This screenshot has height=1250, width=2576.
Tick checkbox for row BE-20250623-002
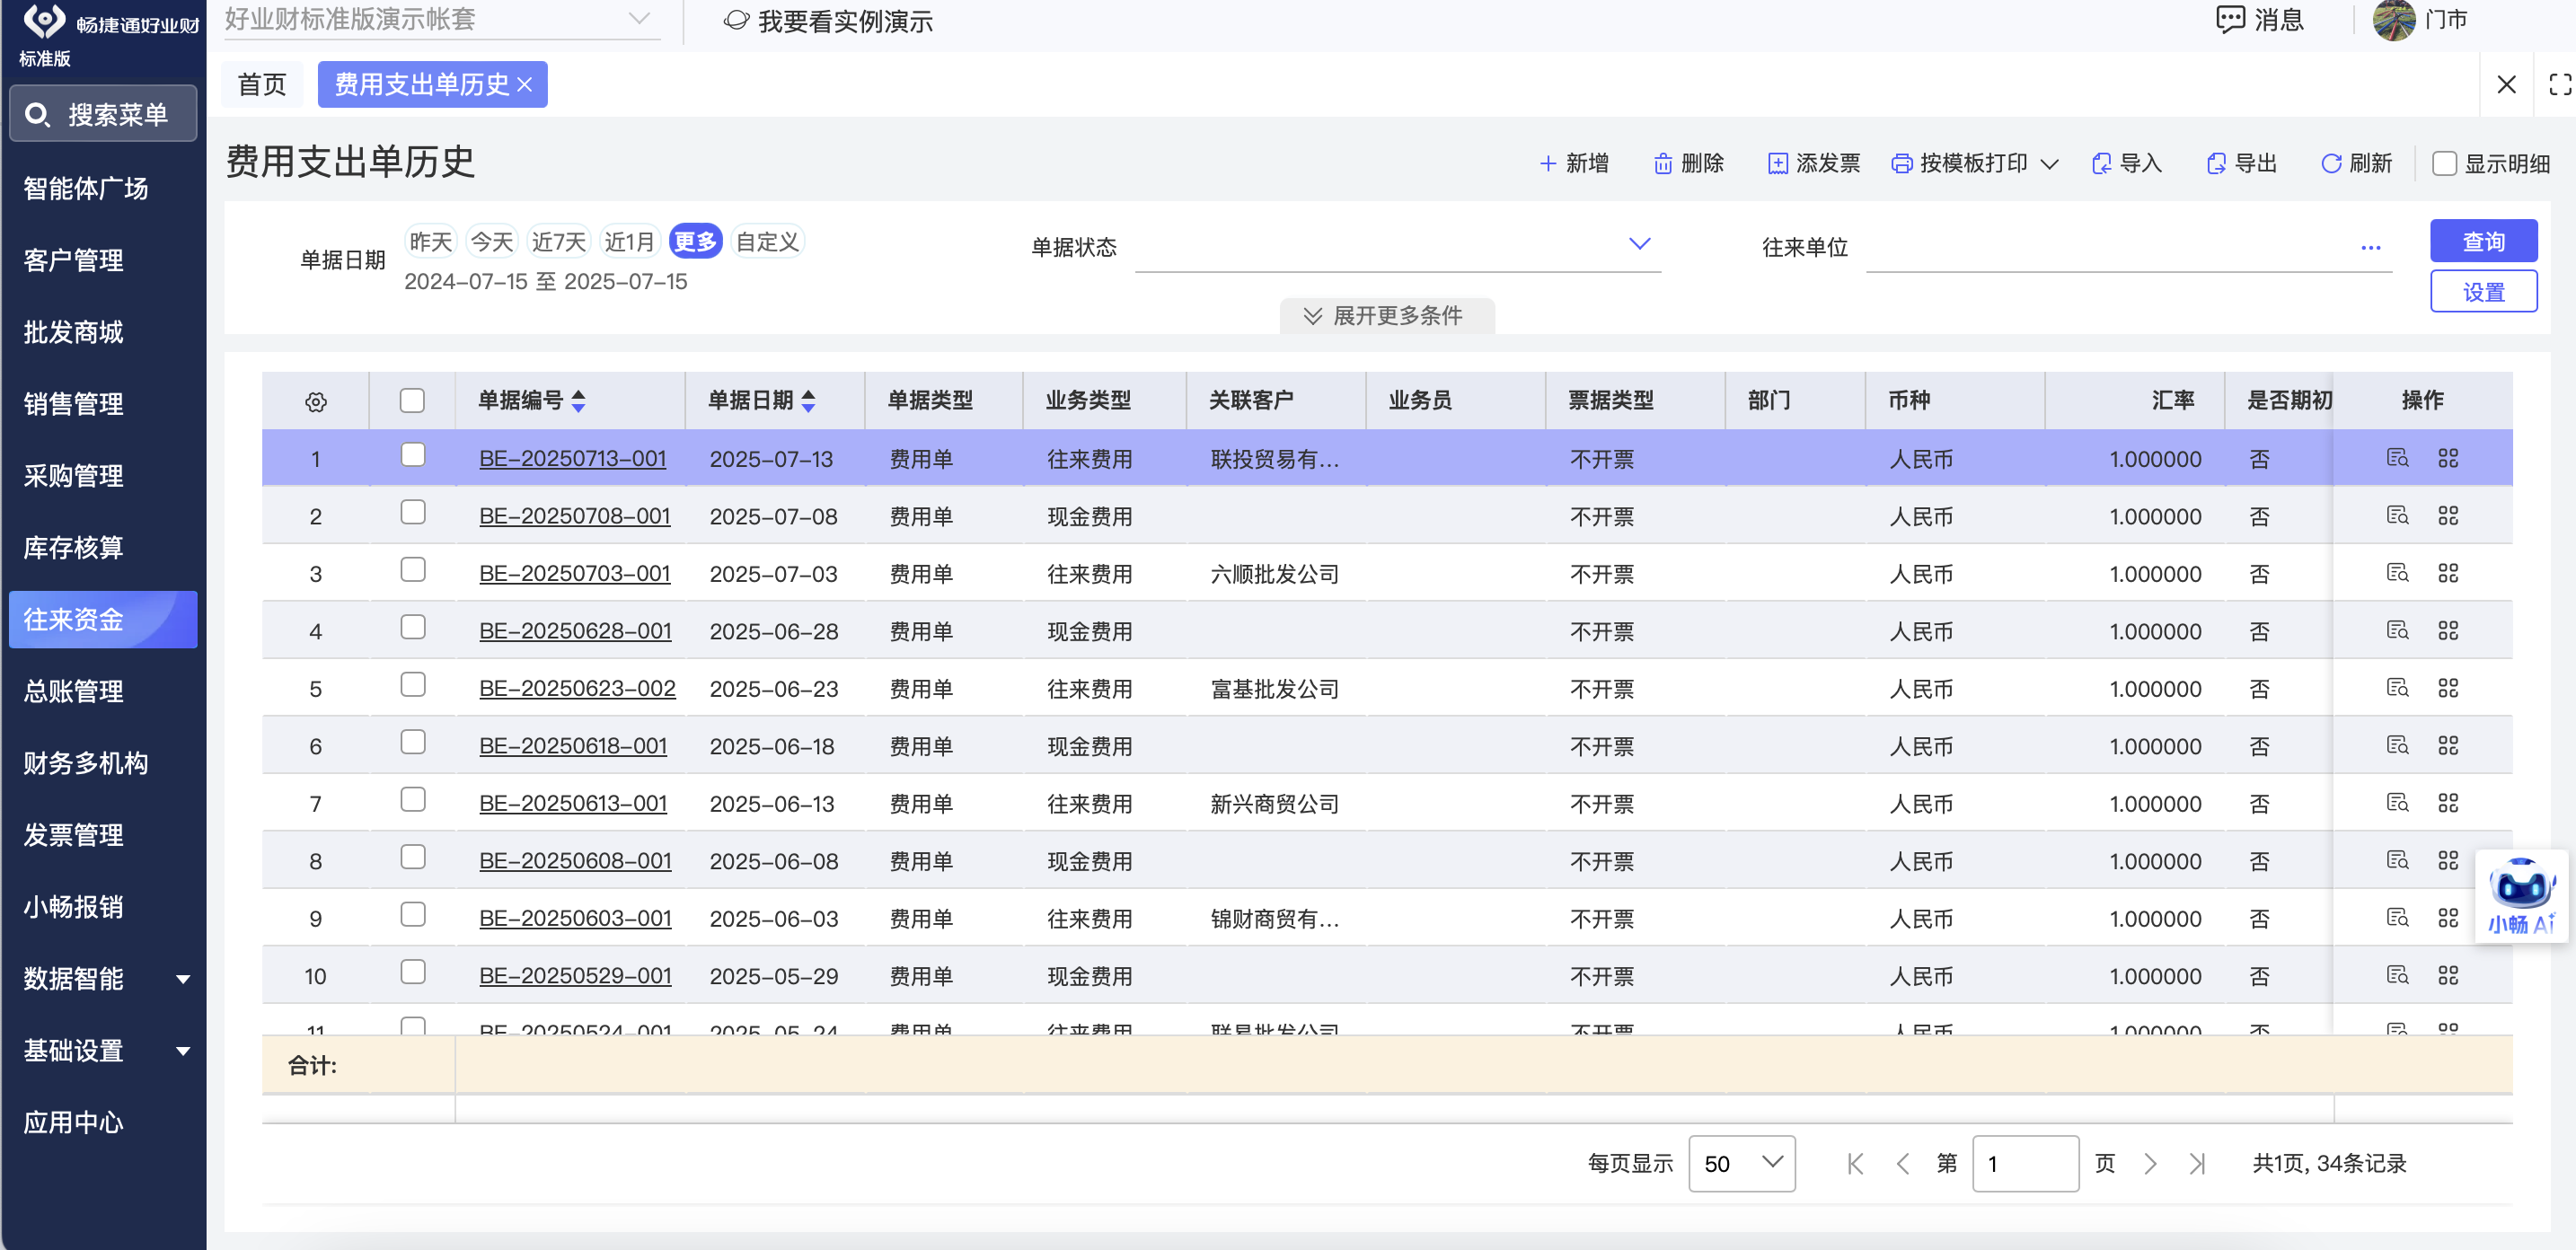(x=412, y=685)
